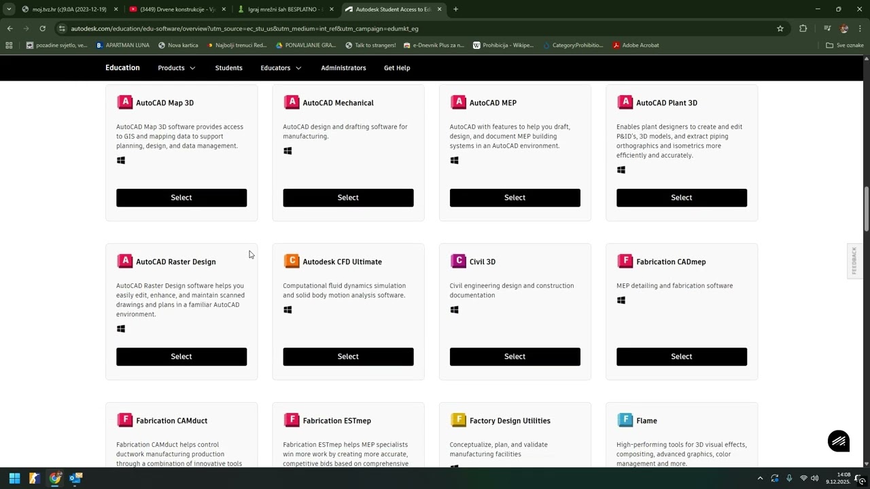Click the Chrome icon in the taskbar
870x489 pixels.
tap(55, 478)
